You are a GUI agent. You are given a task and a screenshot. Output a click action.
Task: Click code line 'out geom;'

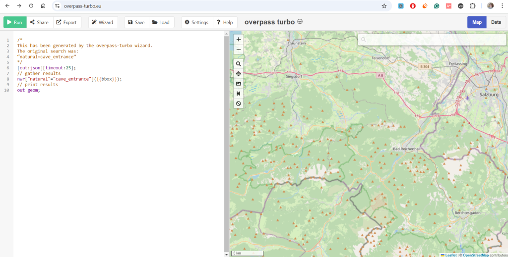tap(28, 90)
